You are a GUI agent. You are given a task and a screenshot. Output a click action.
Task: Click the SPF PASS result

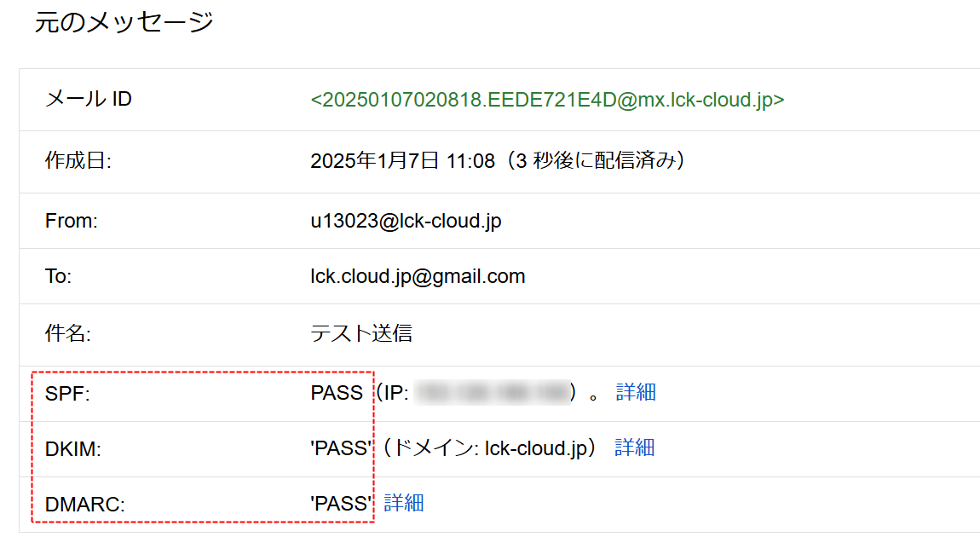pyautogui.click(x=337, y=393)
